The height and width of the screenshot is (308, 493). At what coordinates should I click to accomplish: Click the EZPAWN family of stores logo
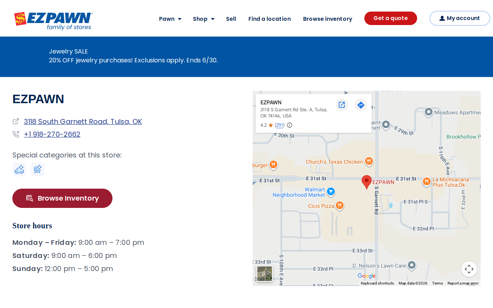pyautogui.click(x=53, y=21)
